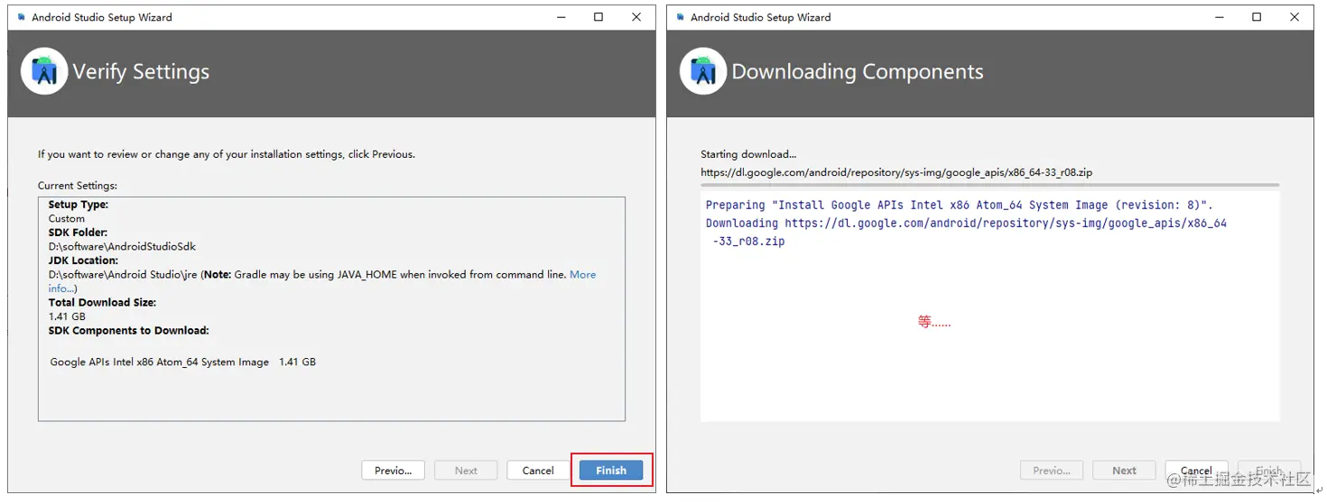Viewport: 1327px width, 504px height.
Task: Click the 'Current Settings:' label
Action: [78, 186]
